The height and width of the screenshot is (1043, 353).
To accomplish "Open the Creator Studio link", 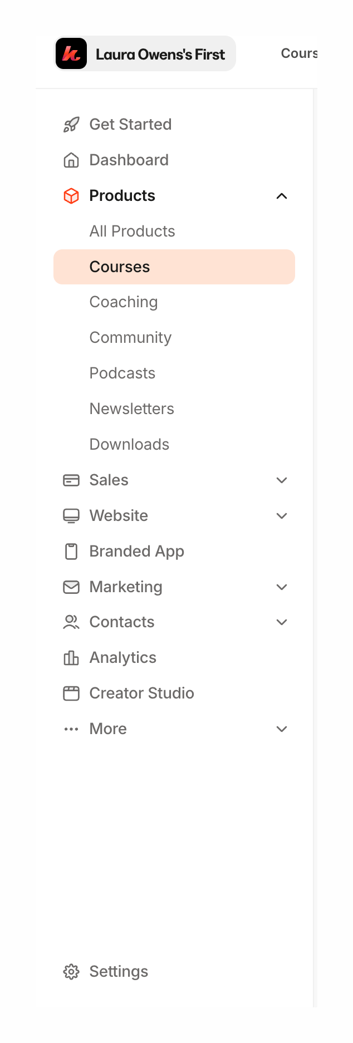I will (x=141, y=693).
